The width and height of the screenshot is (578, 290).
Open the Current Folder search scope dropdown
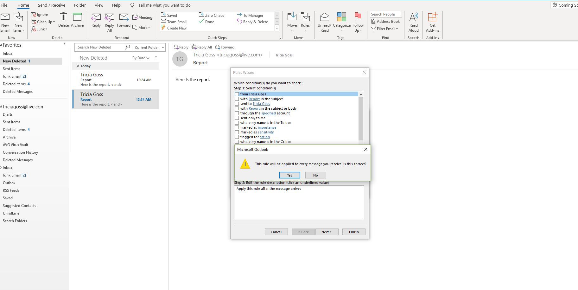coord(149,47)
